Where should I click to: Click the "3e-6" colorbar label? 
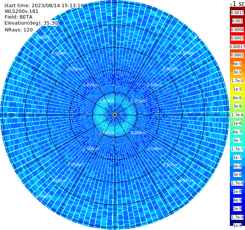point(237,106)
